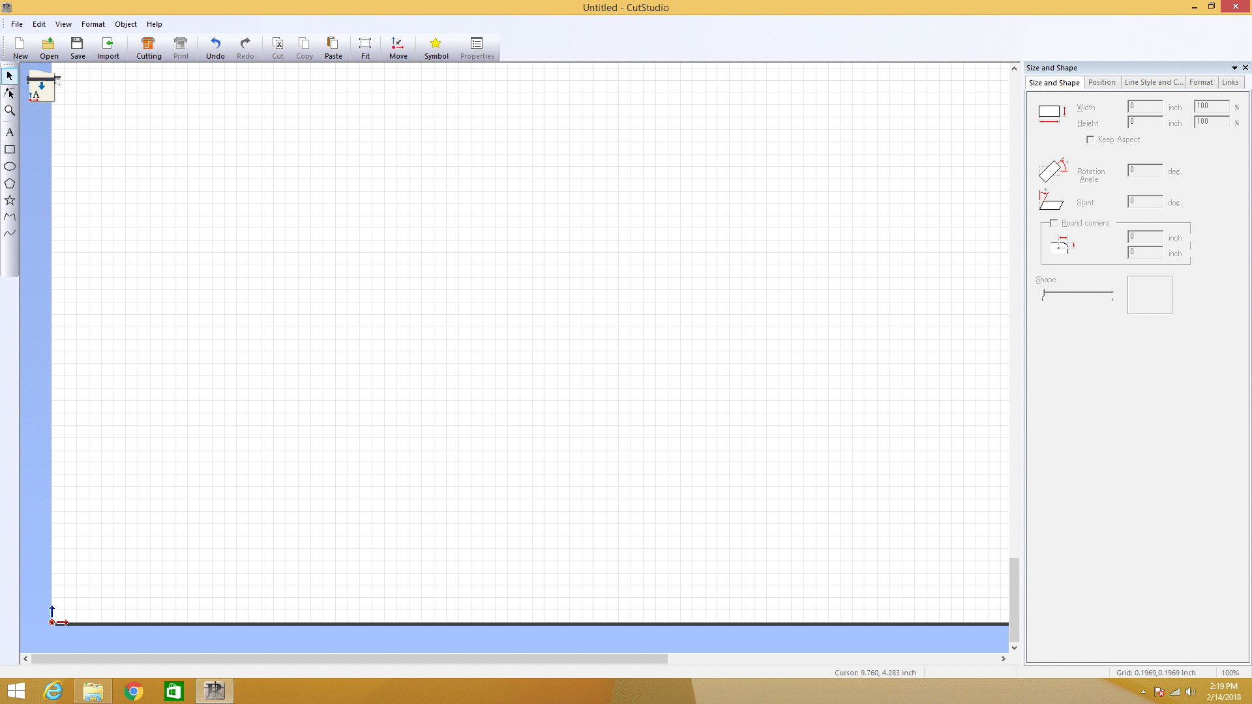Open the Object menu
The image size is (1252, 704).
(125, 24)
